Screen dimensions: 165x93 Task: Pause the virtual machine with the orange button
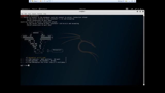click(40, 1)
